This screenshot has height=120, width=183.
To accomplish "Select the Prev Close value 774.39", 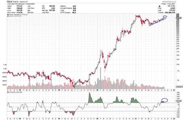I will [19, 12].
